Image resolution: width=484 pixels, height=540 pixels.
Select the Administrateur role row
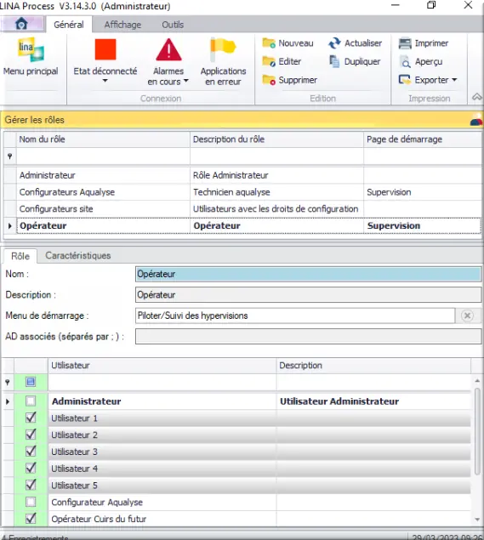242,175
